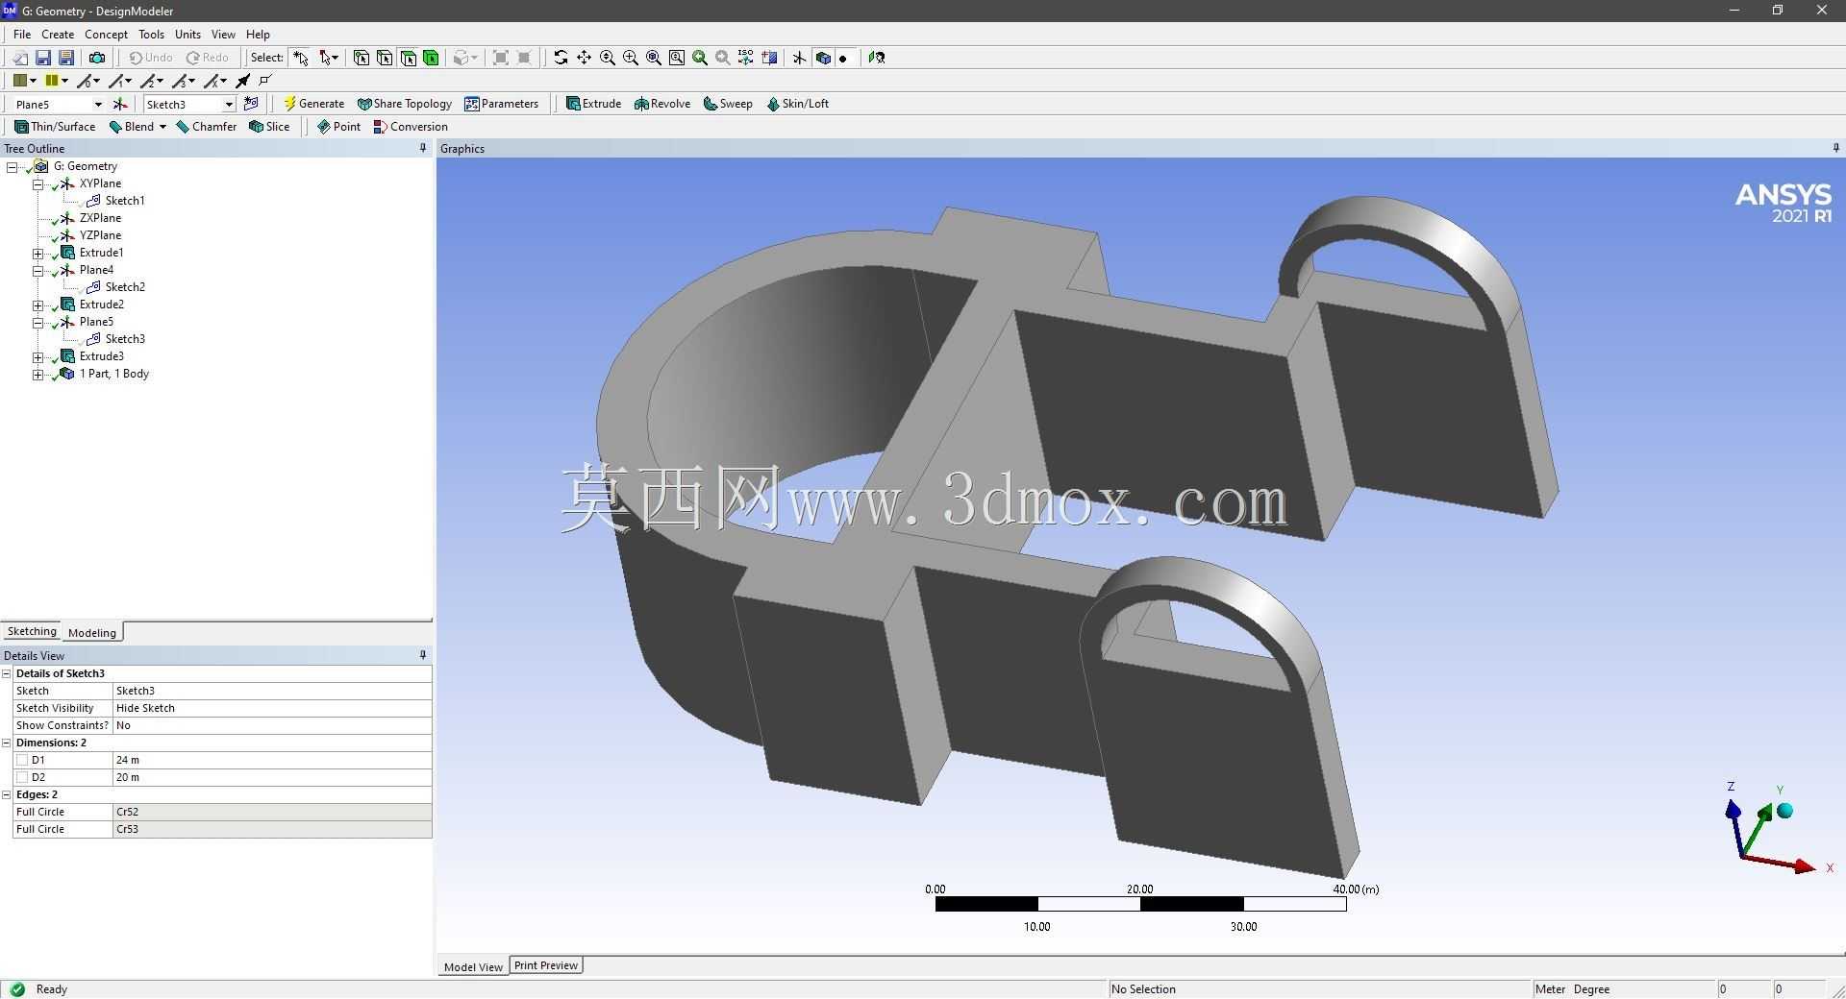Screen dimensions: 1846x999
Task: Click the Extrude tool
Action: (593, 104)
